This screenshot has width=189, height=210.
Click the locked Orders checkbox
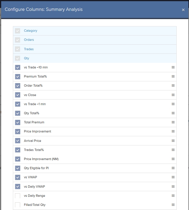pos(18,40)
